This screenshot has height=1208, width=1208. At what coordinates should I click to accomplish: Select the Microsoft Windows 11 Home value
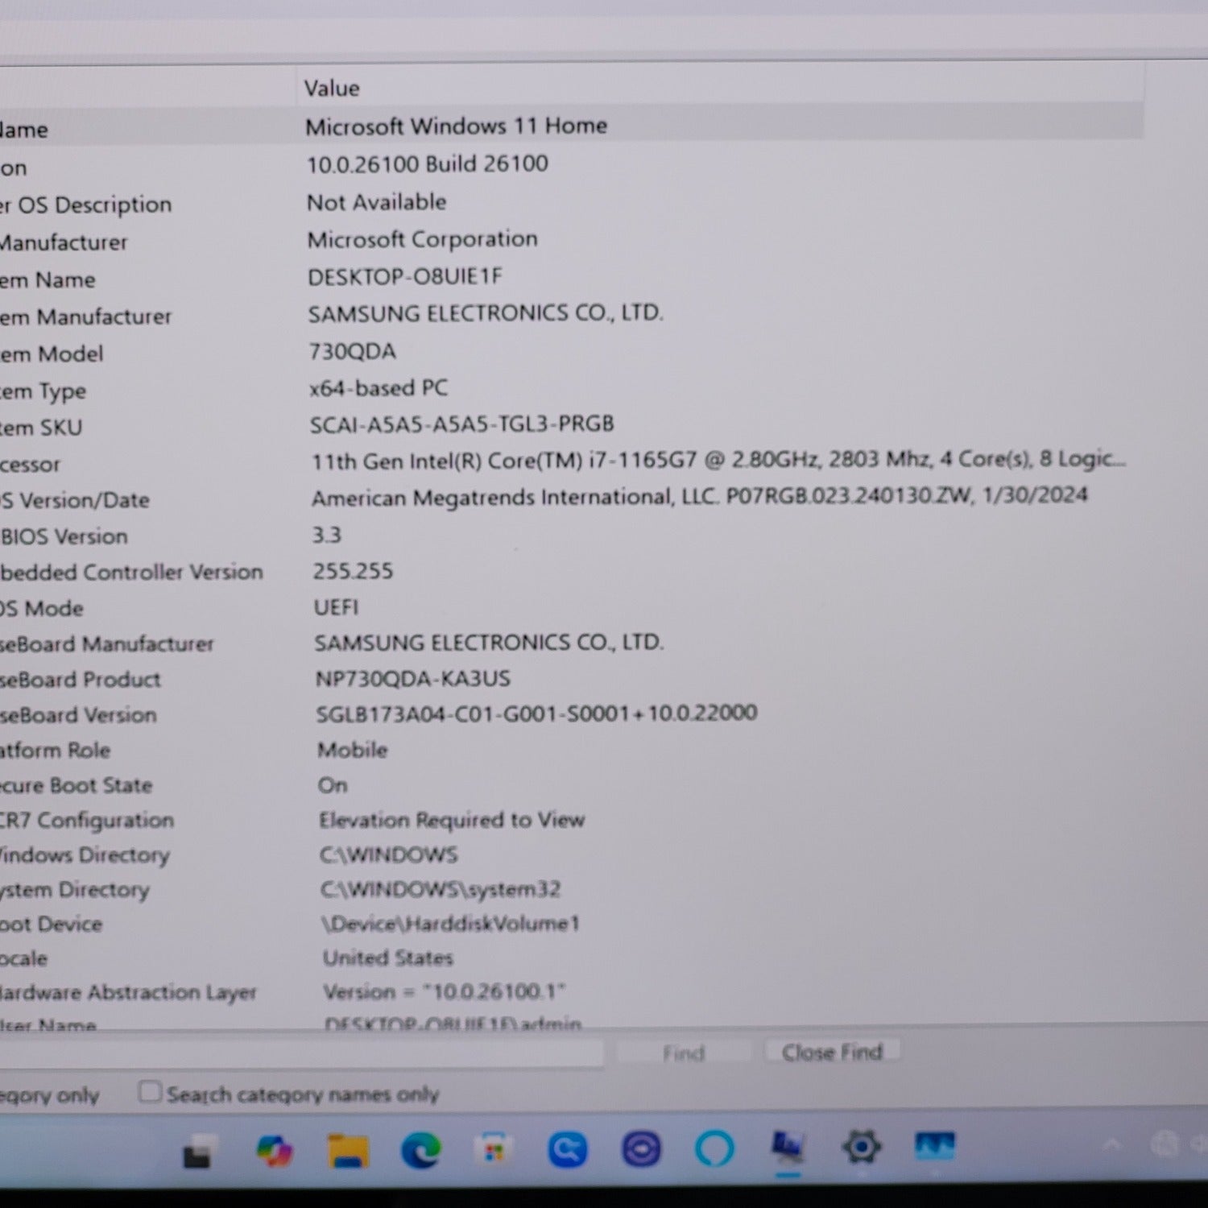pyautogui.click(x=456, y=126)
